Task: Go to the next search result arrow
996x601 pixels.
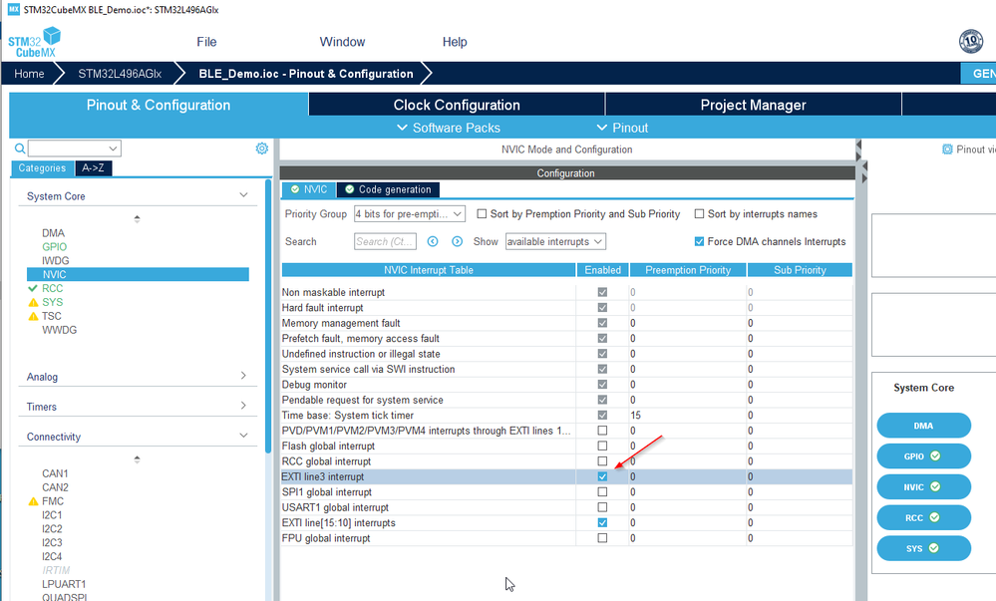Action: click(x=457, y=241)
